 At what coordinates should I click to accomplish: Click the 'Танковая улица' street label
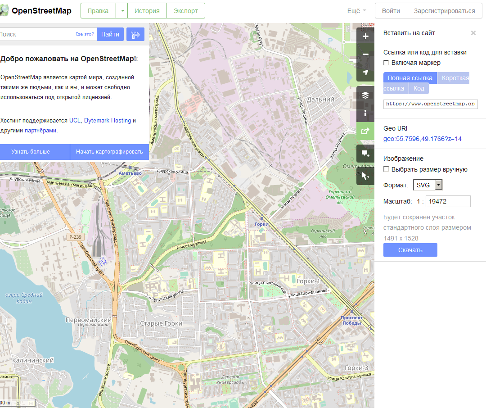click(x=191, y=245)
